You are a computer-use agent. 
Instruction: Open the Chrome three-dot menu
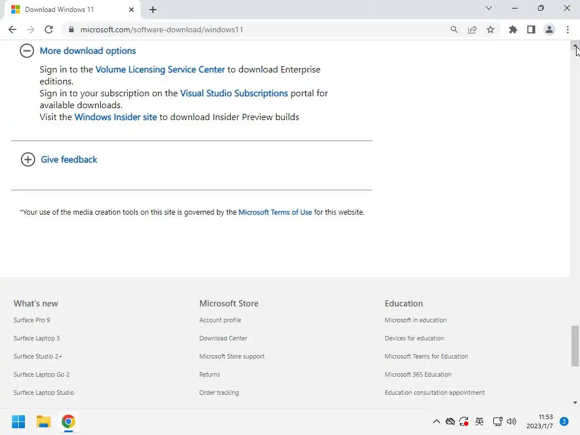point(568,29)
